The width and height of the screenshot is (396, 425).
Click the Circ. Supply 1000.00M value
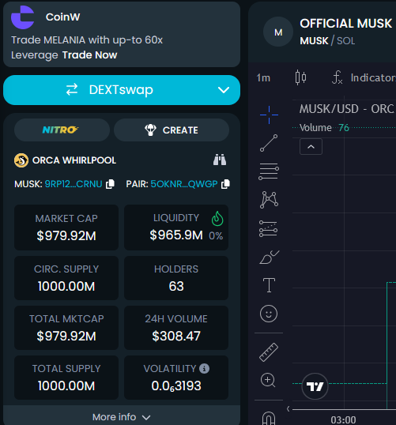pyautogui.click(x=66, y=286)
